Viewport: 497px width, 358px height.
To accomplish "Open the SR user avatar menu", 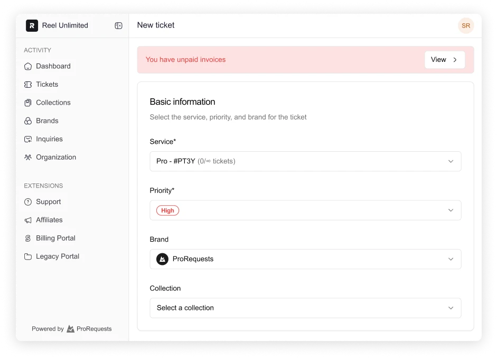I will [466, 26].
